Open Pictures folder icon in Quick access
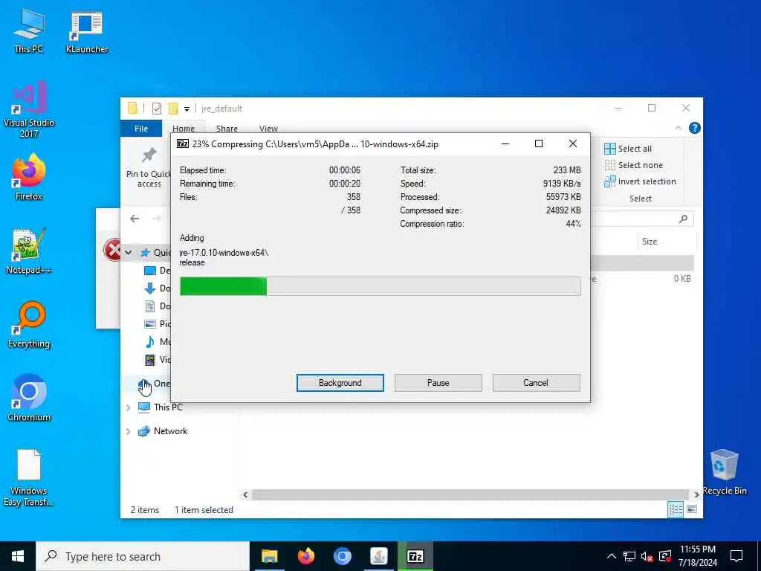Image resolution: width=761 pixels, height=571 pixels. pyautogui.click(x=150, y=324)
